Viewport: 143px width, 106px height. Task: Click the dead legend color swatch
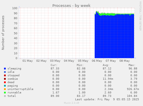5,82
